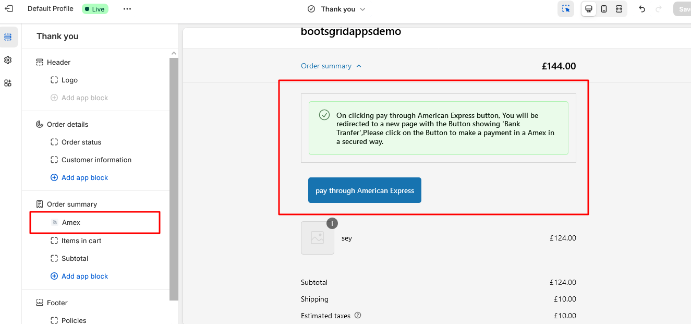691x324 pixels.
Task: Click sidebar scrollbar up arrow
Action: (174, 53)
